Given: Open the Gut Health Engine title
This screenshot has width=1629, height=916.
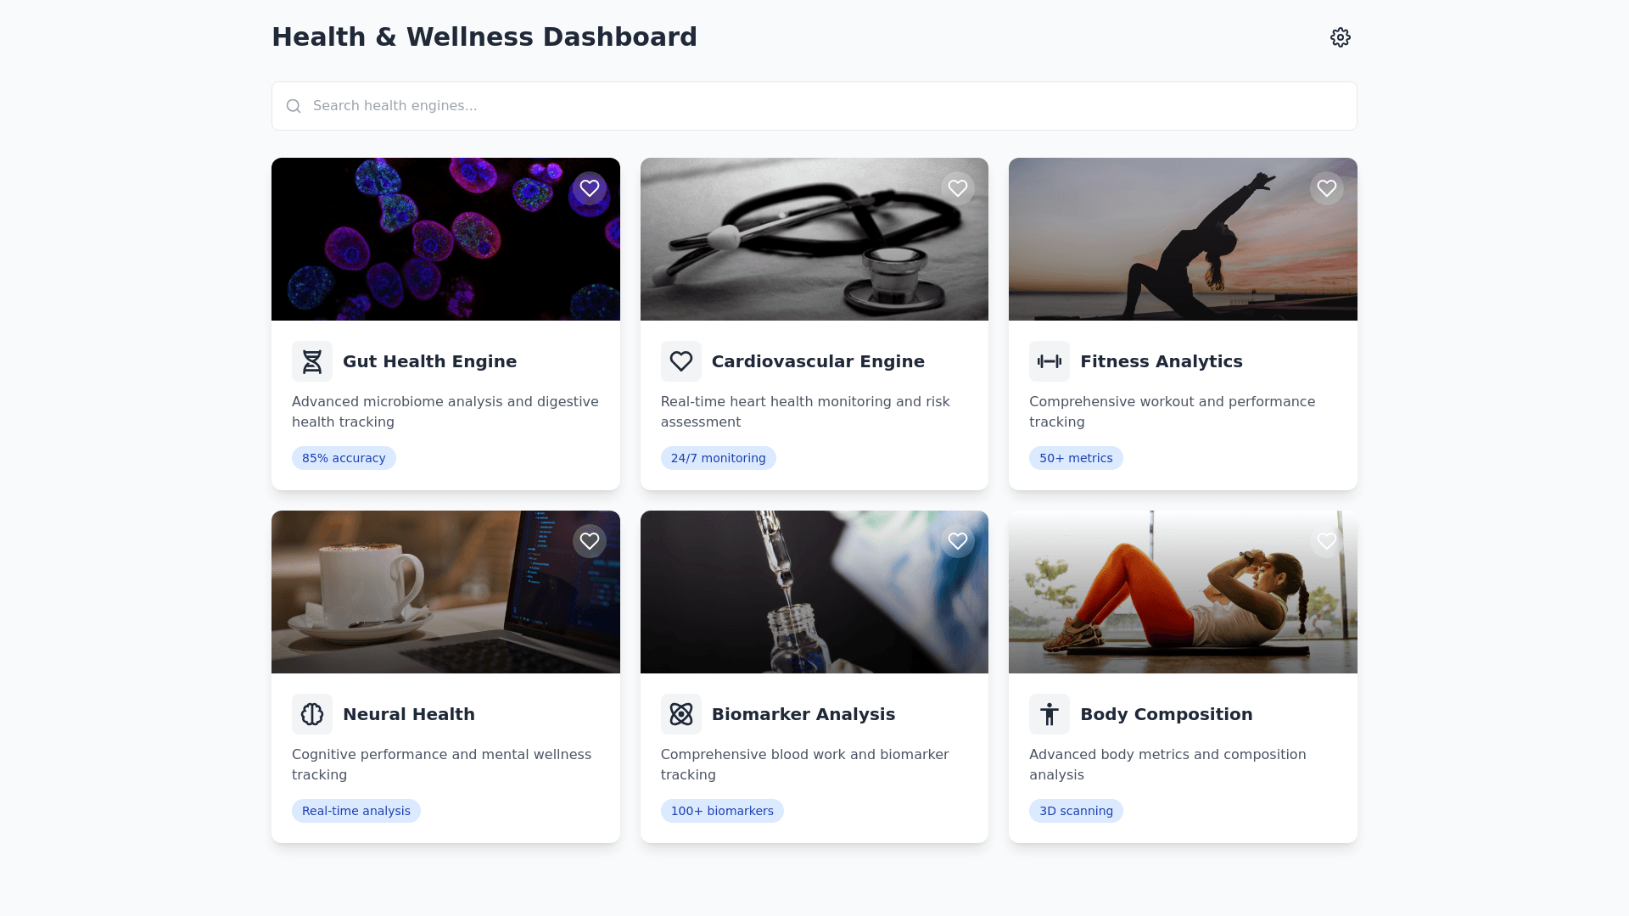Looking at the screenshot, I should pyautogui.click(x=429, y=361).
